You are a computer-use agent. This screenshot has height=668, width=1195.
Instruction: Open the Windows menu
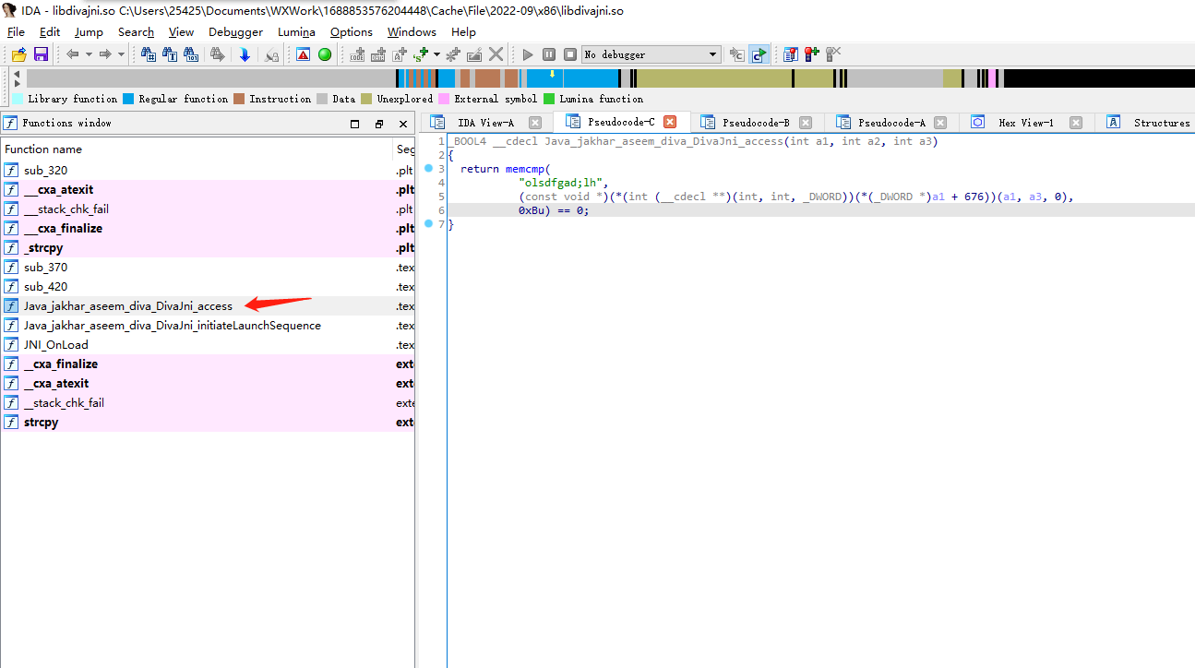coord(412,31)
